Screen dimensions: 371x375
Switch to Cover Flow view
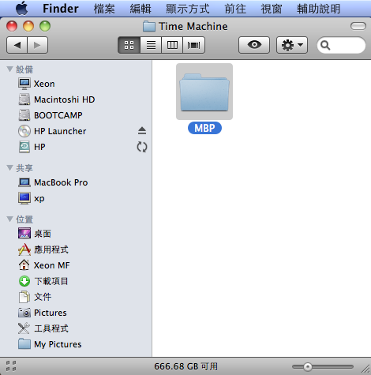click(x=194, y=45)
